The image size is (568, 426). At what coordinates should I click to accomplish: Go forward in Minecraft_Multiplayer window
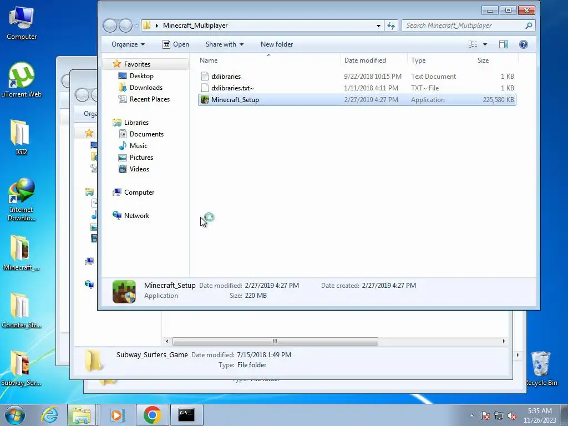125,26
